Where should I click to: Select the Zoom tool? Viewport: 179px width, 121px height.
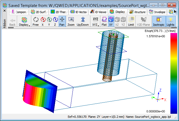point(71,21)
